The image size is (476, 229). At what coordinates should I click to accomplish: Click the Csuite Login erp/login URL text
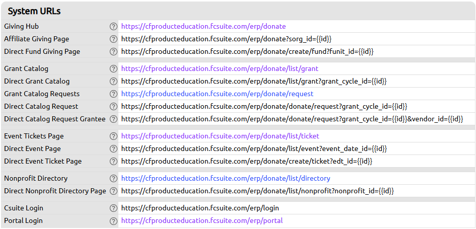pos(200,208)
